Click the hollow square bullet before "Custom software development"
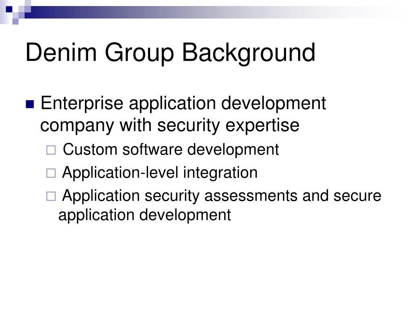412x309 pixels. pos(51,150)
